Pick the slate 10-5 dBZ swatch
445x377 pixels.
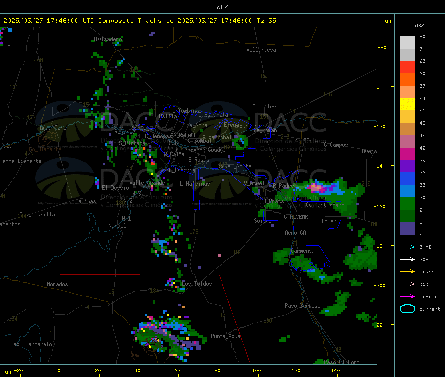coord(407,228)
